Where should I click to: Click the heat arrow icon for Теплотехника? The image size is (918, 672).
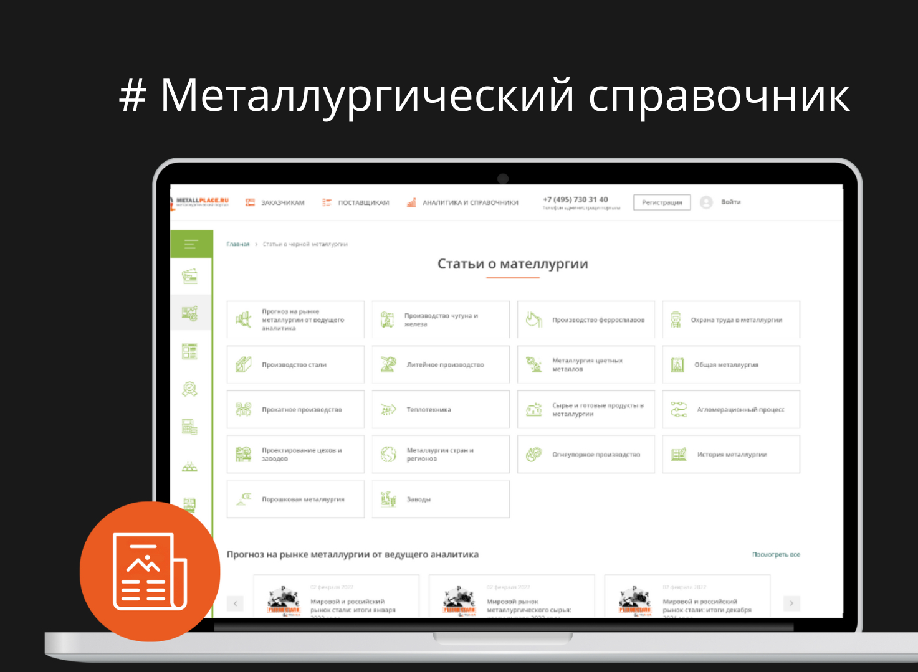[388, 409]
